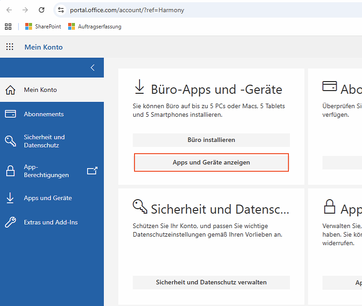Click the Mein Konto header title
Viewport: 362px width, 306px height.
pos(43,47)
